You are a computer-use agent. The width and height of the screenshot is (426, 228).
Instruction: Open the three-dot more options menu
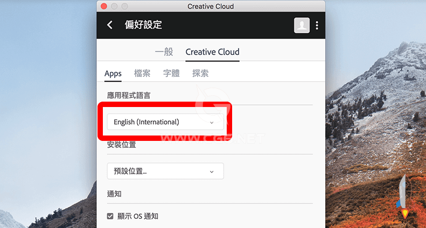click(x=317, y=25)
